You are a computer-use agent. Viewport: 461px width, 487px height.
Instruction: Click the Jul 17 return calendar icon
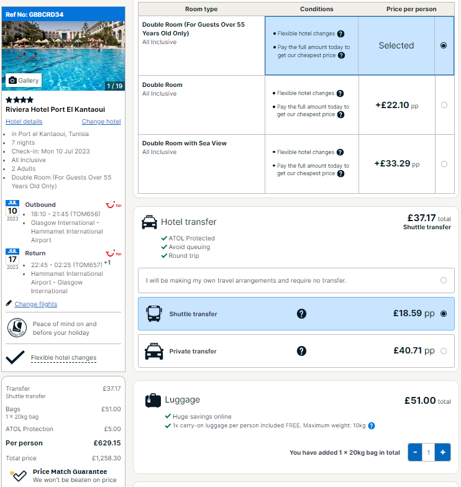coord(12,259)
